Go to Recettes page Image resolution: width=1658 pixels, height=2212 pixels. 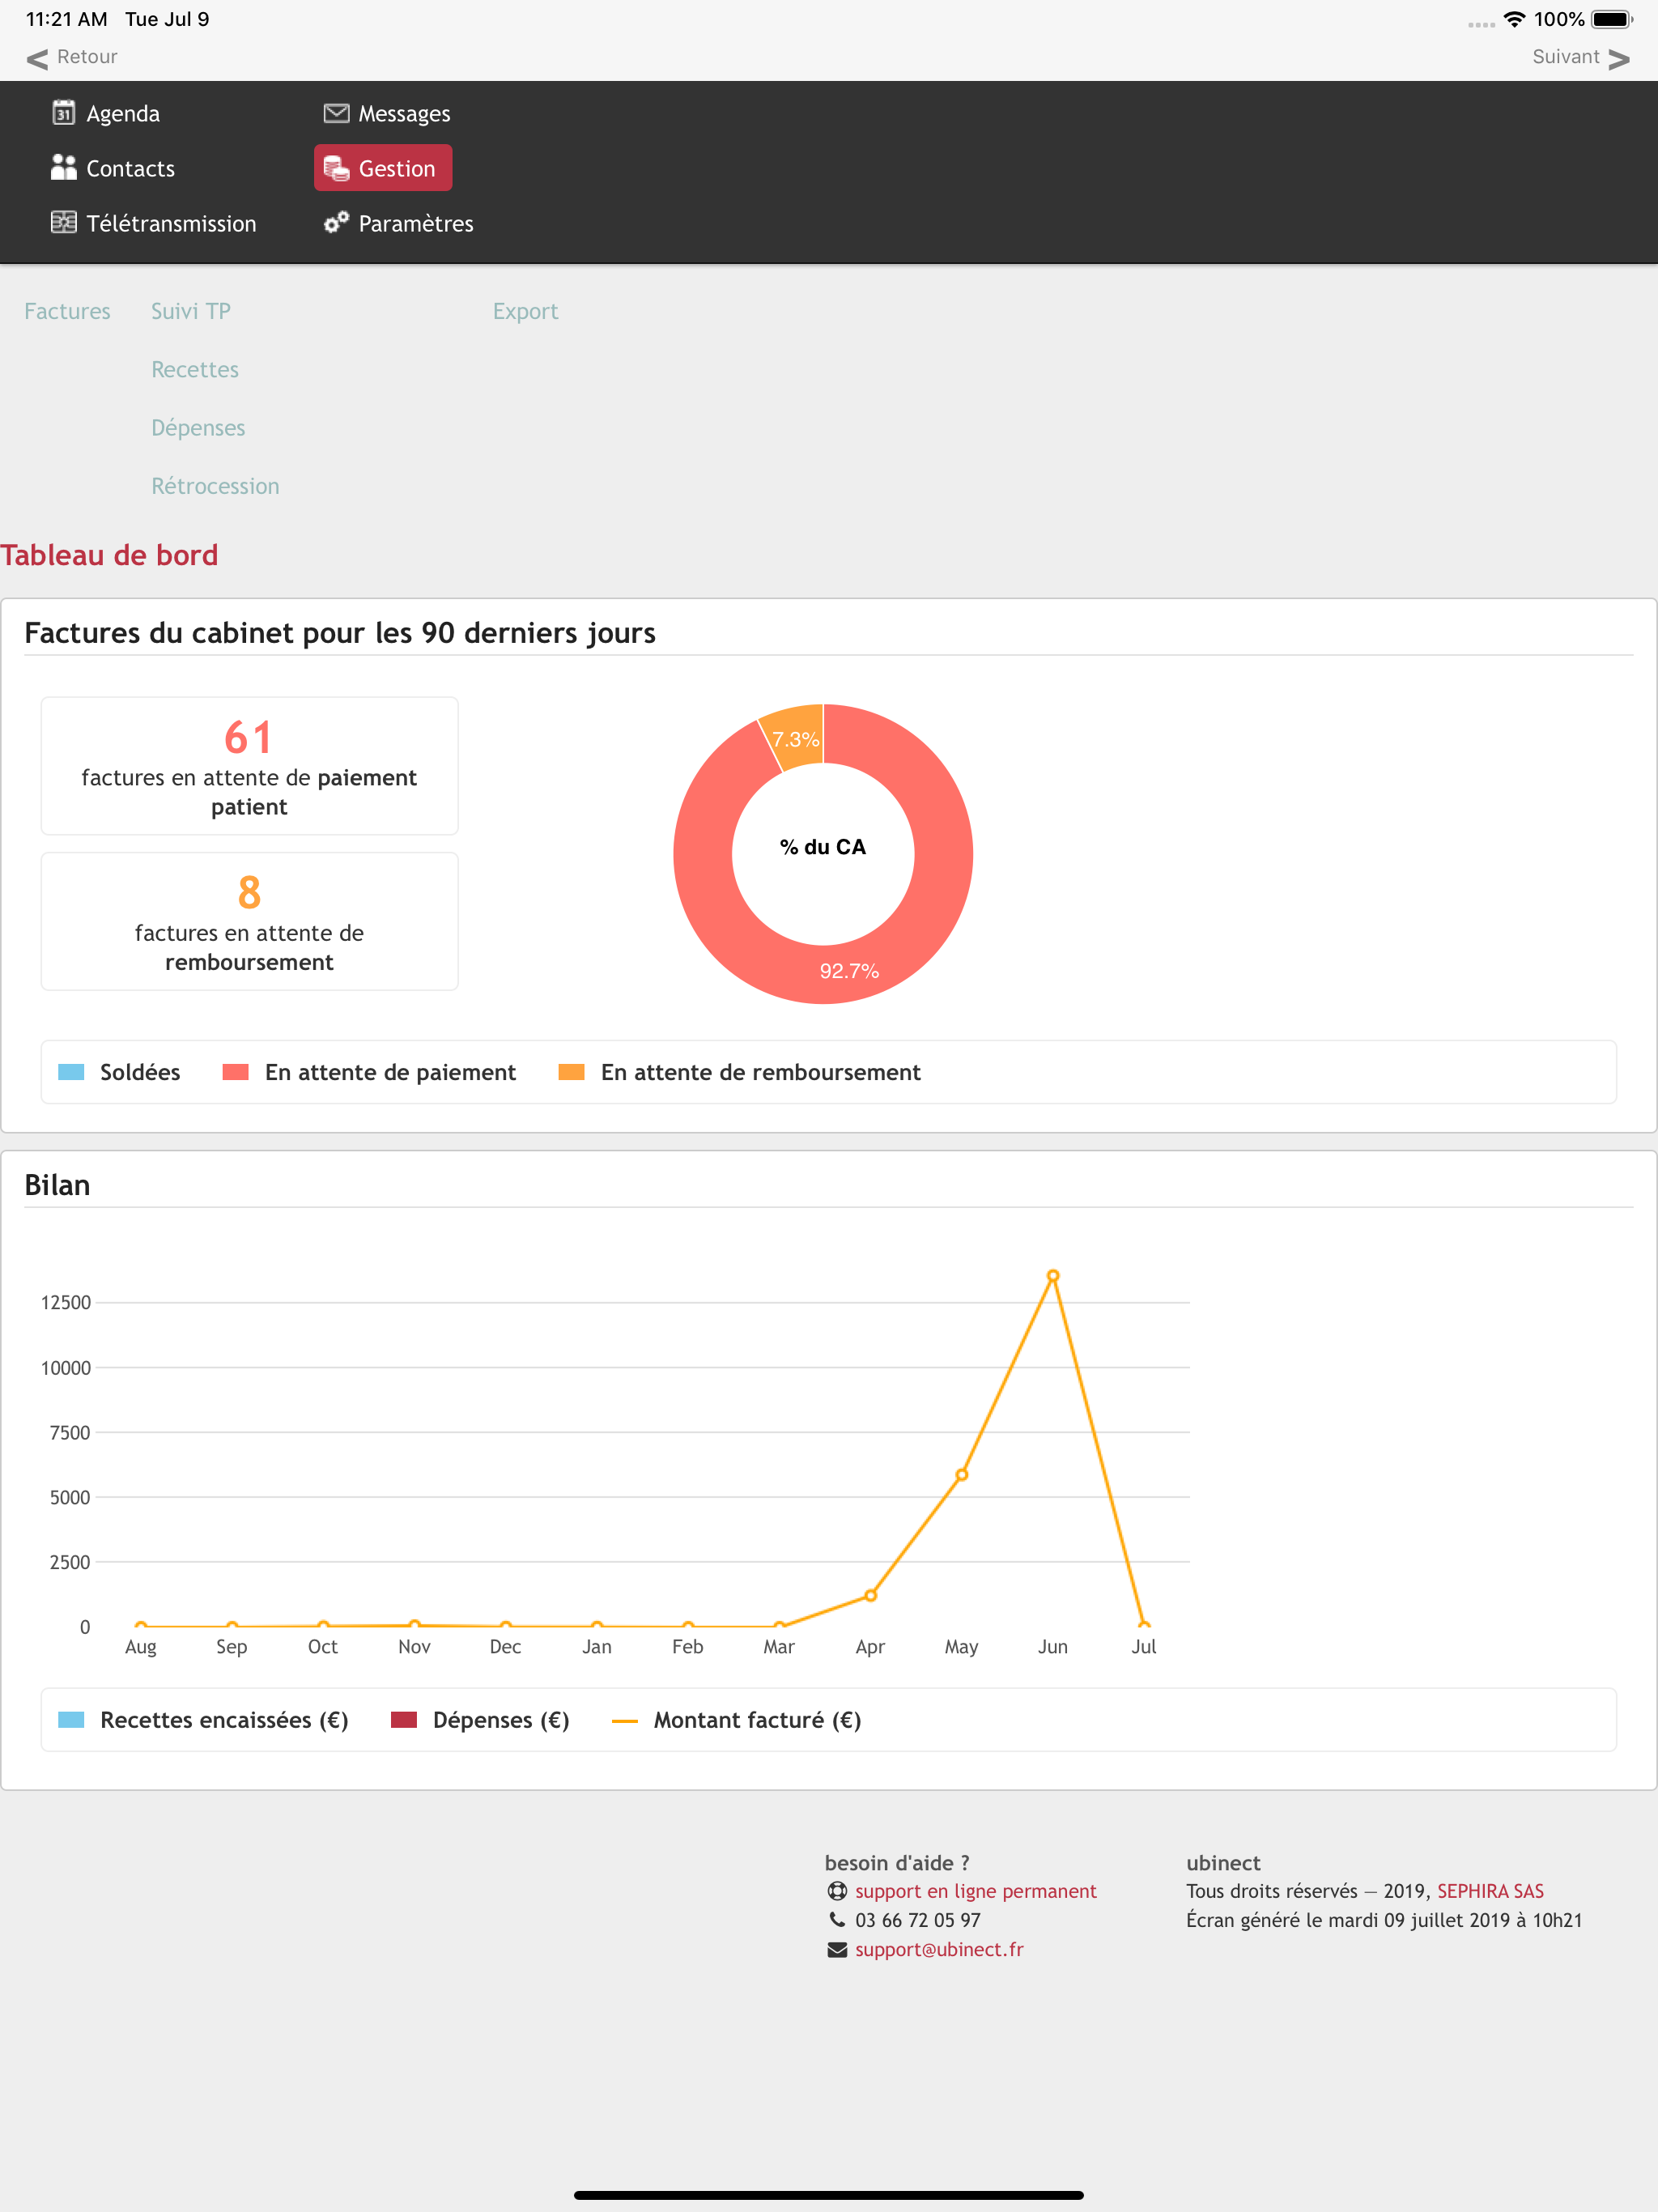coord(195,369)
